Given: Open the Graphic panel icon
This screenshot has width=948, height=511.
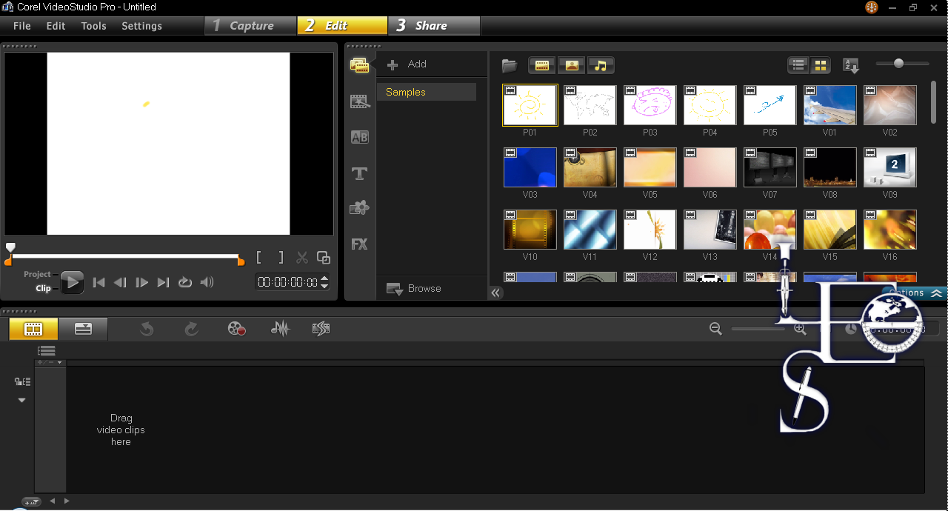Looking at the screenshot, I should (x=359, y=207).
